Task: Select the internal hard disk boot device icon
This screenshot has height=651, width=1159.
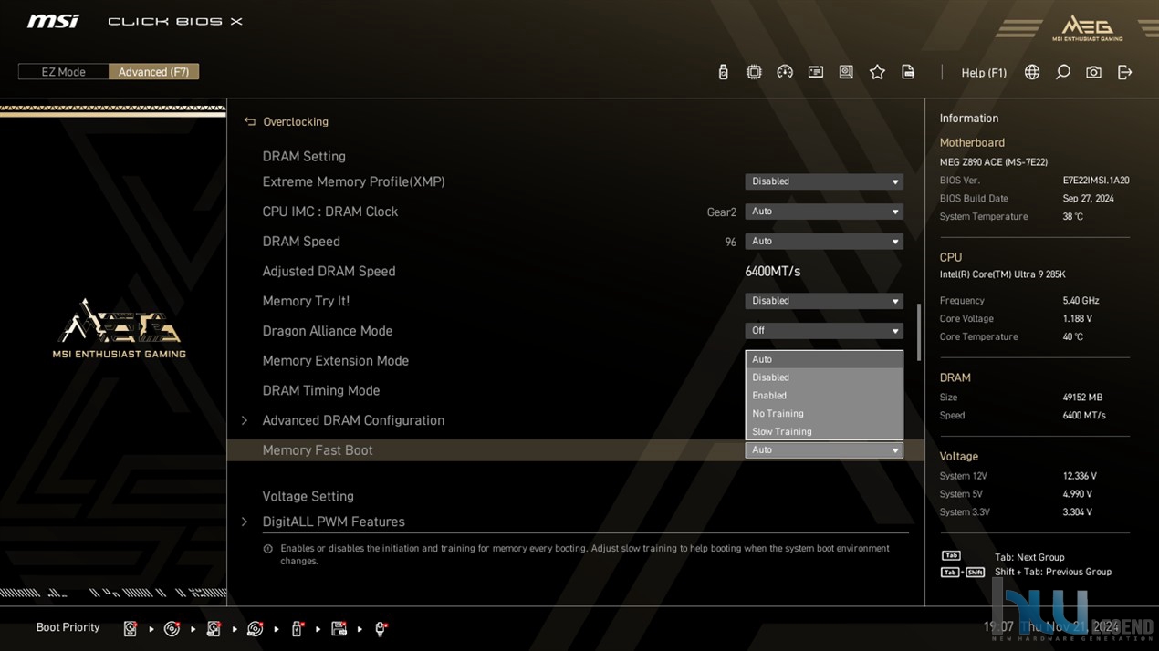Action: point(131,628)
